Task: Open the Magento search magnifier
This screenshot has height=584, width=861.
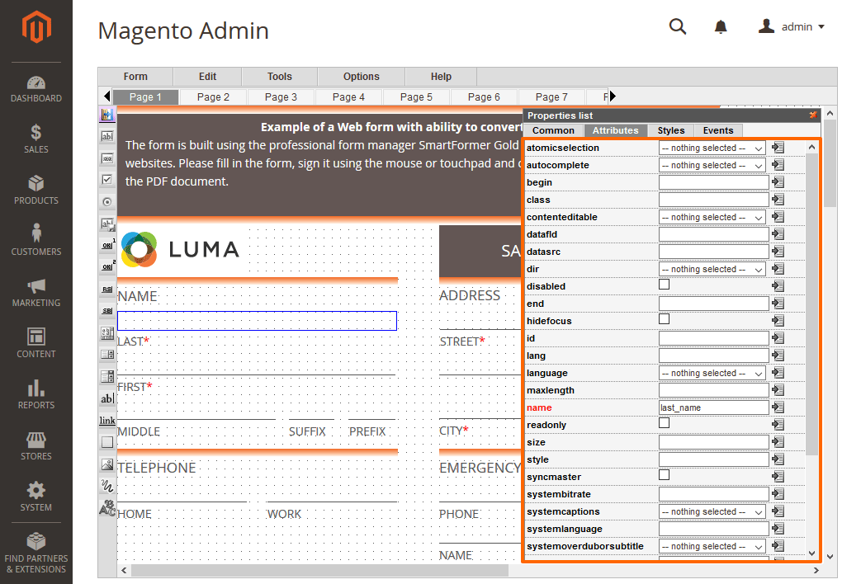Action: [677, 26]
